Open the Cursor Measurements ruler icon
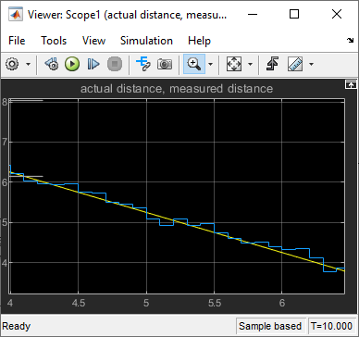The width and height of the screenshot is (359, 337). click(x=295, y=64)
